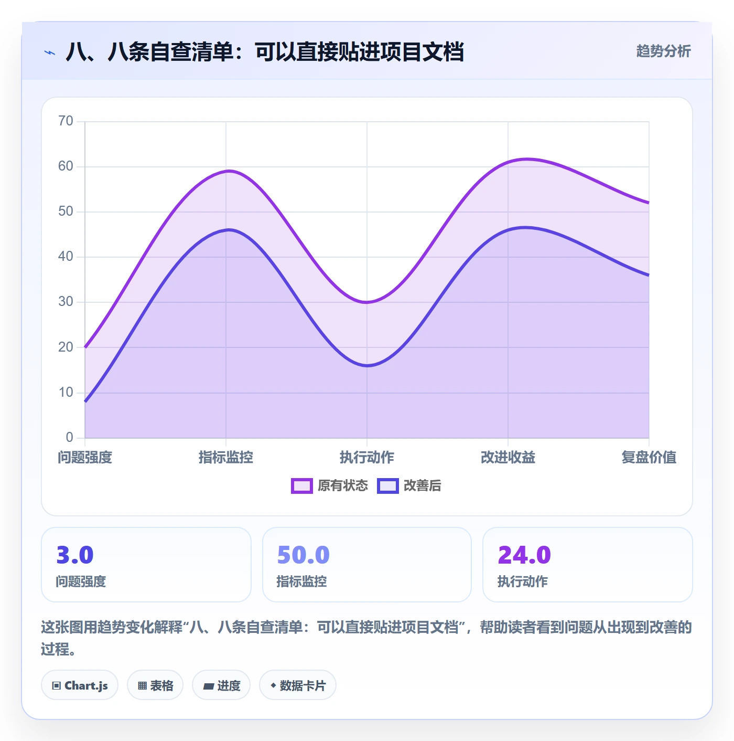Click the lightning icon beside the title
This screenshot has width=734, height=741.
pyautogui.click(x=50, y=52)
